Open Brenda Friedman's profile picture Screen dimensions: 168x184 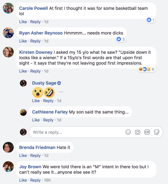coord(8,147)
